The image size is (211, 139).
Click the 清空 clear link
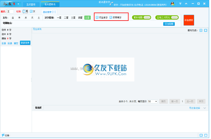(16, 44)
